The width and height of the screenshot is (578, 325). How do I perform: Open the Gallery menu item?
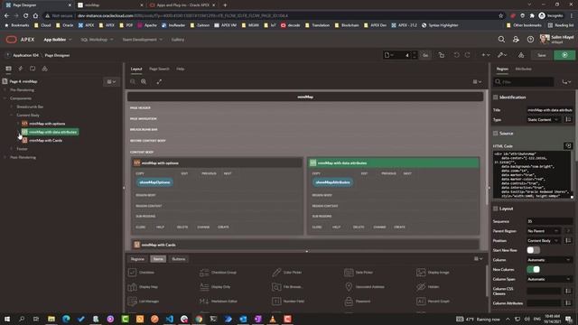coord(178,40)
